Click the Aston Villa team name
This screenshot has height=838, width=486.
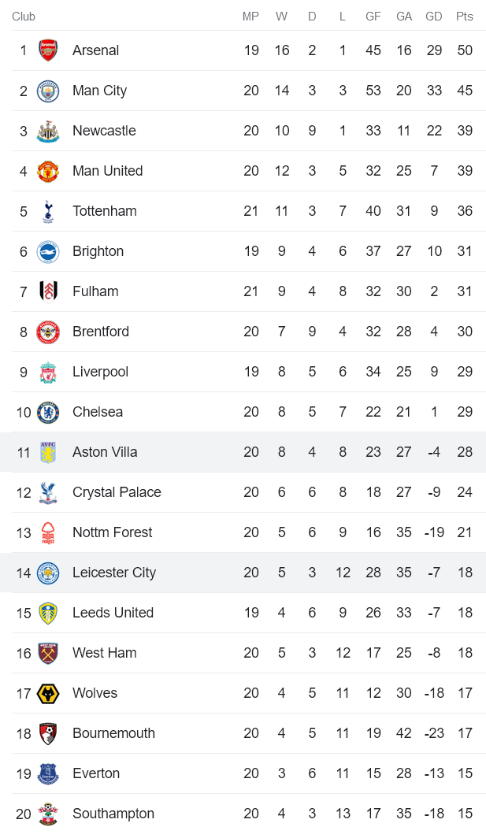(105, 452)
